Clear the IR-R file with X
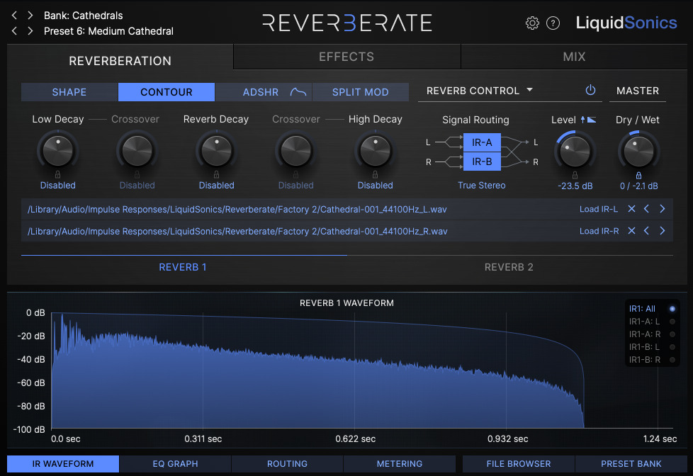The height and width of the screenshot is (476, 693). (631, 230)
